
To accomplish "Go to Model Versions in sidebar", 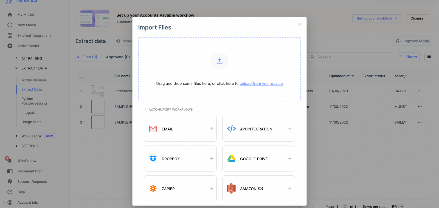I will point(34,80).
